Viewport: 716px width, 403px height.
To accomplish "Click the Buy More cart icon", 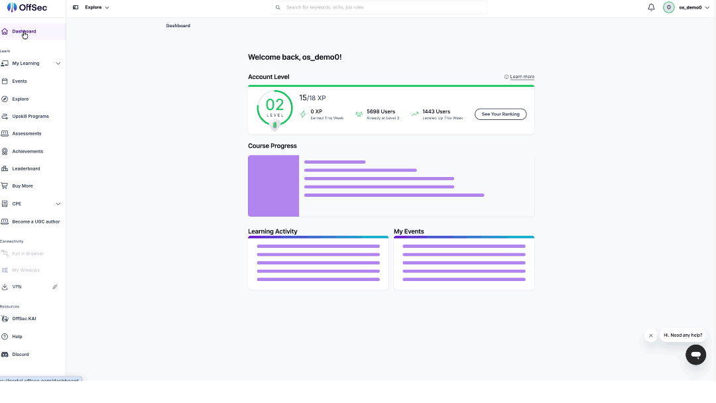I will [x=5, y=186].
